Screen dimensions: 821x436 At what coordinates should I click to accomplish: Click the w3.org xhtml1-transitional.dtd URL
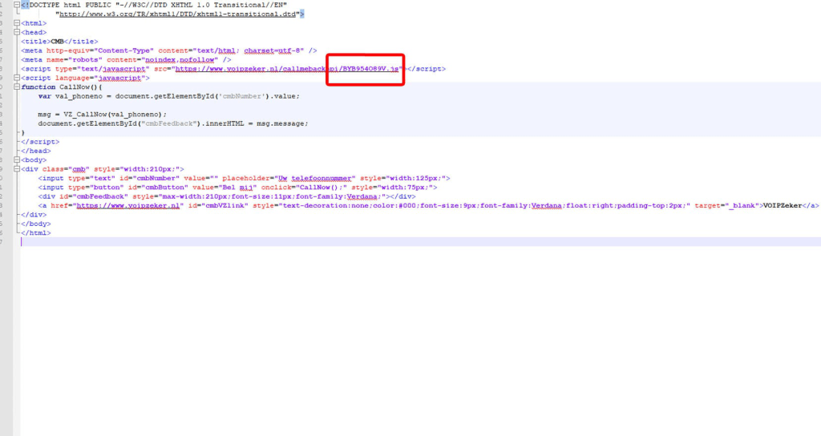tap(177, 14)
